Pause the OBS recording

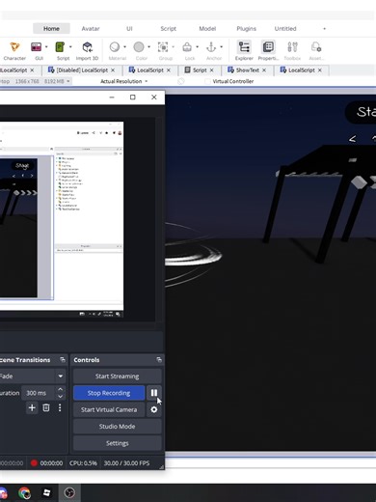coord(154,393)
